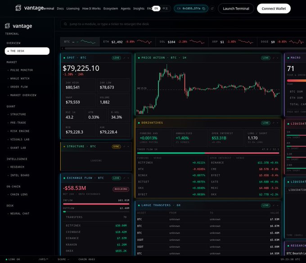Click the Connect Wallet button
Screen dimensions: 306x263
pos(274,9)
